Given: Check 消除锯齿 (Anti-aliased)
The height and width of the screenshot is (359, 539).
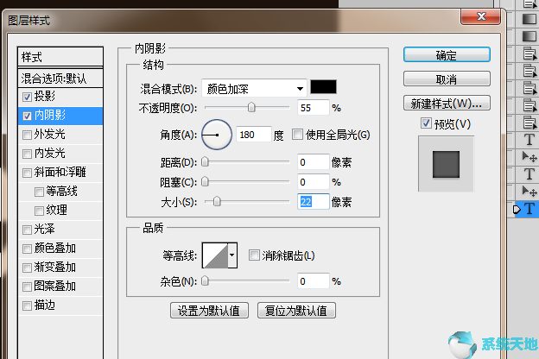Looking at the screenshot, I should (x=254, y=255).
